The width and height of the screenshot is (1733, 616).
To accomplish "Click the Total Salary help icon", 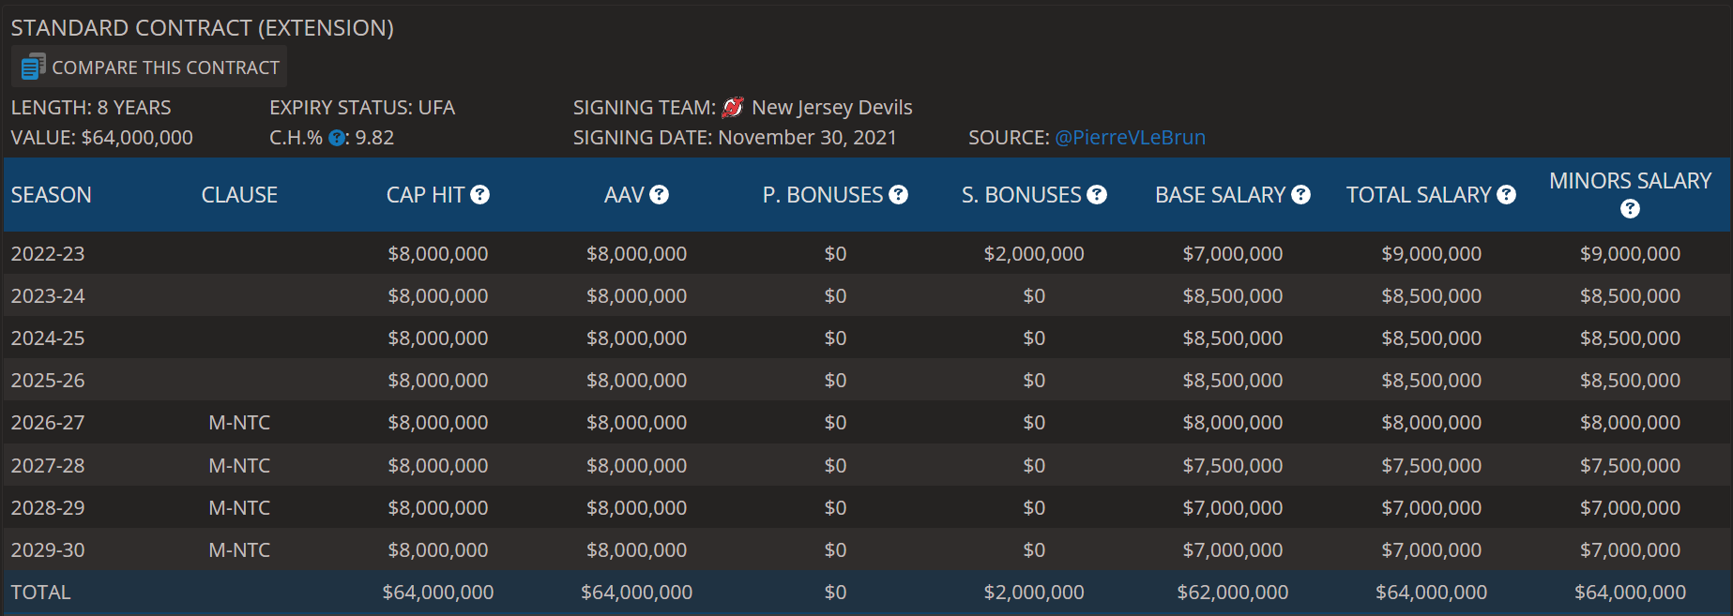I will (1506, 195).
